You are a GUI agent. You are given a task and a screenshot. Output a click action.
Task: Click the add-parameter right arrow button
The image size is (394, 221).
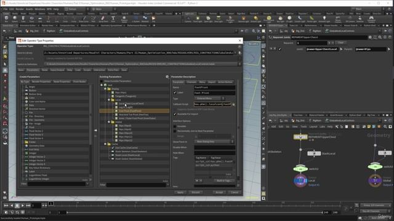[x=95, y=130]
